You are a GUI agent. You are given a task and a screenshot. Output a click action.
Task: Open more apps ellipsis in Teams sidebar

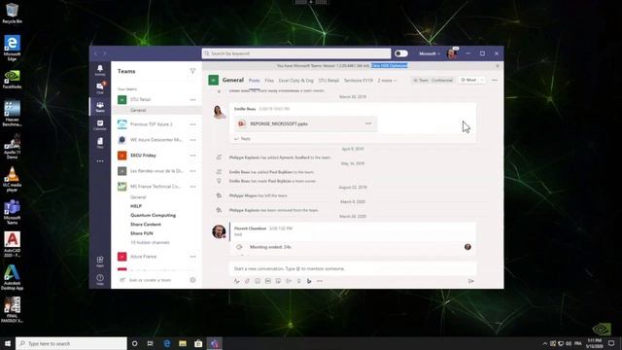tap(100, 161)
